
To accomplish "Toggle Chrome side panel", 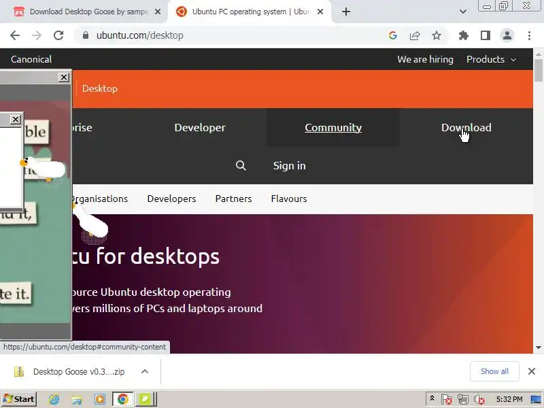I will (x=486, y=35).
